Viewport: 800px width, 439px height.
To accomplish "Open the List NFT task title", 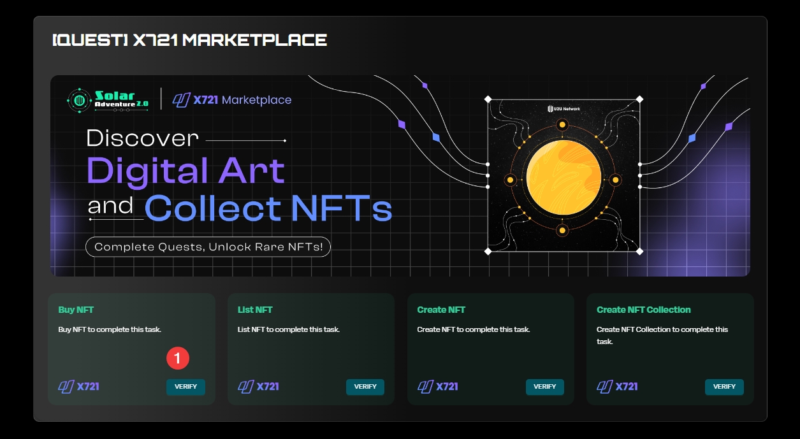I will (255, 310).
